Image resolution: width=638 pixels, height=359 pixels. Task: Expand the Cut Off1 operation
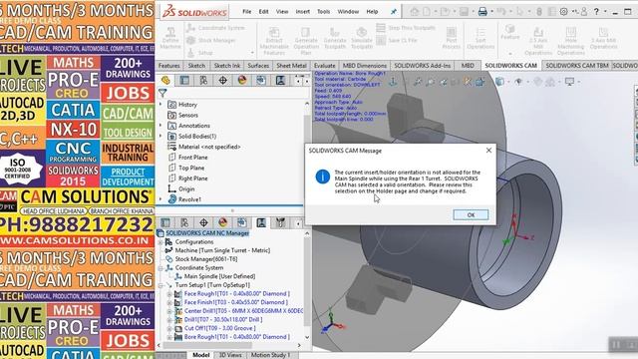tap(169, 328)
